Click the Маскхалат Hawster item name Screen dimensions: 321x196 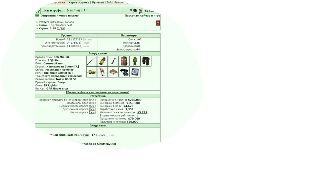59,70
